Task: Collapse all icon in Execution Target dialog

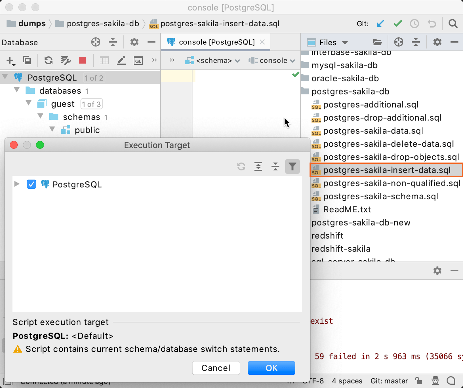Action: click(x=275, y=166)
